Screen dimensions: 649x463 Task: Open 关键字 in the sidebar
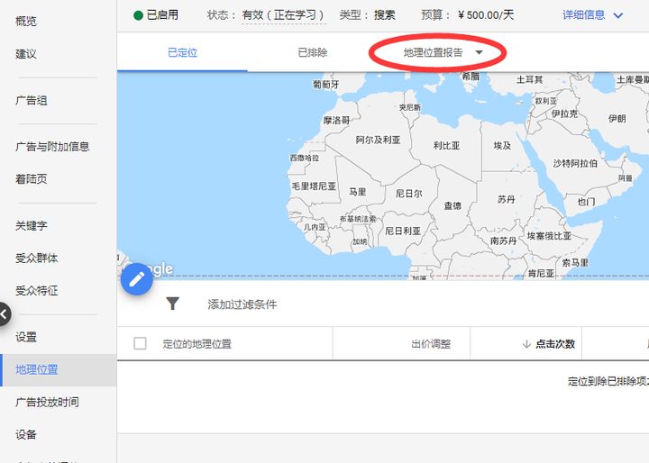pyautogui.click(x=31, y=225)
